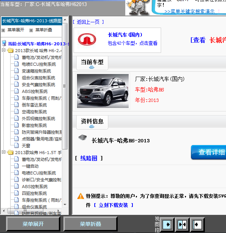226x233 pixels.
Task: Click the page icon beside 安全气囊控制系统
Action: (17, 85)
